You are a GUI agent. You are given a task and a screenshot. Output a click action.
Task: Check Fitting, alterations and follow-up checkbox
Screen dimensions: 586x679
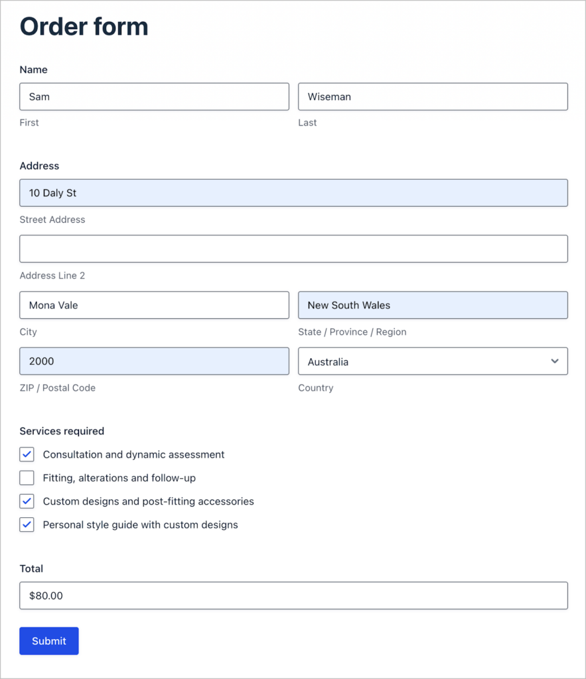[27, 477]
